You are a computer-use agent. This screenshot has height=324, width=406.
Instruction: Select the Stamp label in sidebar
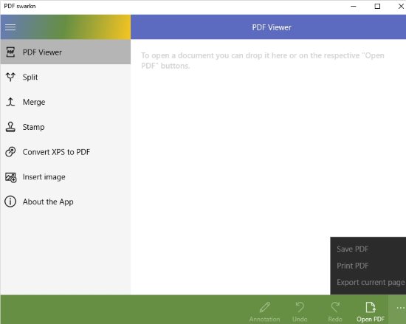pyautogui.click(x=33, y=127)
